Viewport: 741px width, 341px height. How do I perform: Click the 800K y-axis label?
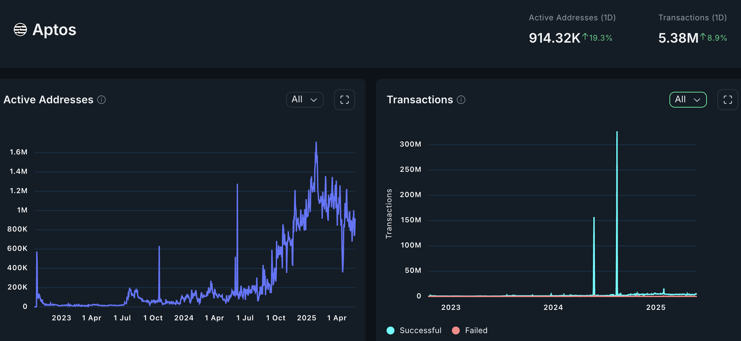click(x=17, y=229)
